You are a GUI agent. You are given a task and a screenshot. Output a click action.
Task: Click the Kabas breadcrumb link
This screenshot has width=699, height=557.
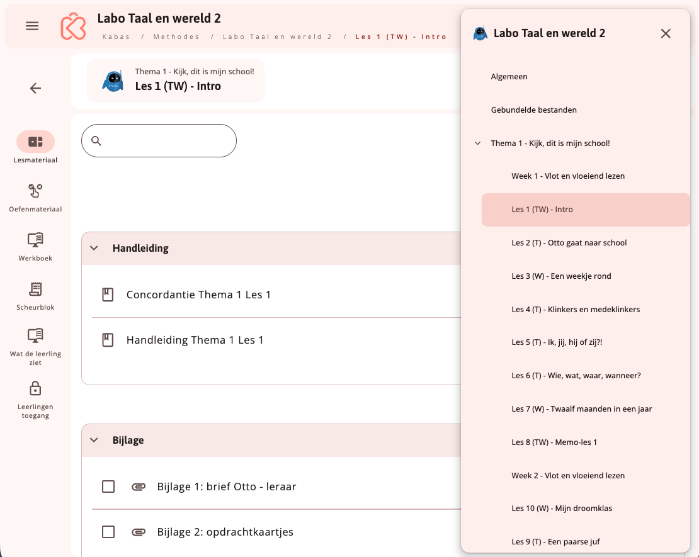click(x=116, y=37)
